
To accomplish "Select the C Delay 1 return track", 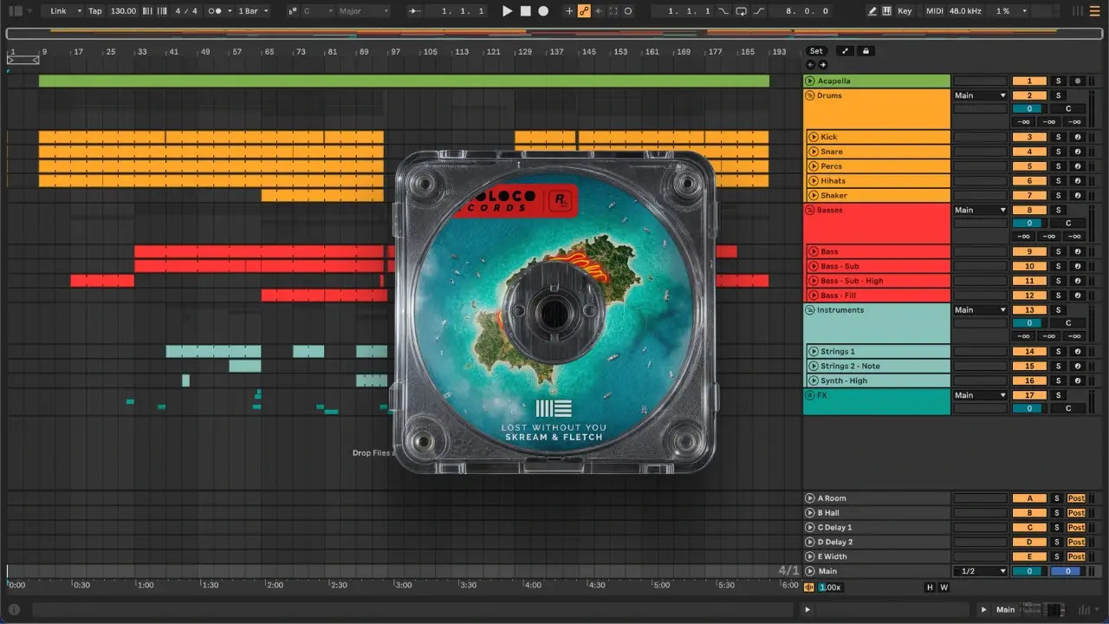I will [x=878, y=527].
